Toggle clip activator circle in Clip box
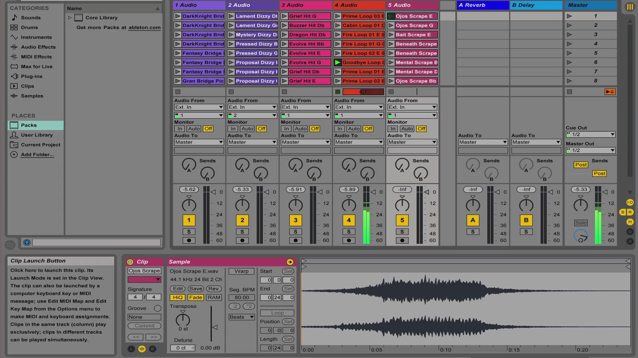This screenshot has height=358, width=638. [130, 262]
